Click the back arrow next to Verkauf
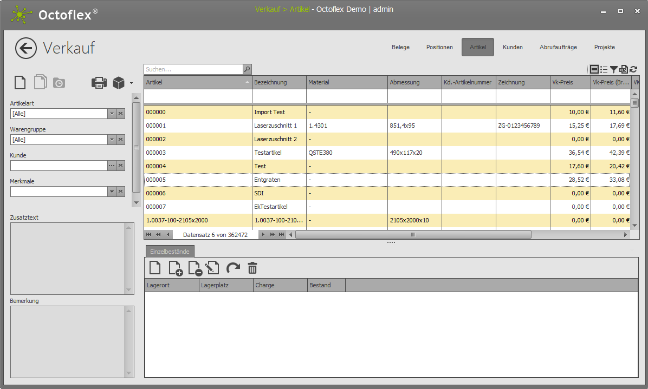648x389 pixels. [25, 48]
